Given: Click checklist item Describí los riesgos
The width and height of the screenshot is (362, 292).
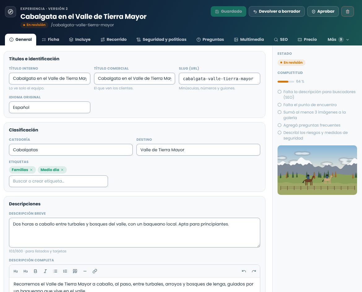Looking at the screenshot, I should coord(312,135).
